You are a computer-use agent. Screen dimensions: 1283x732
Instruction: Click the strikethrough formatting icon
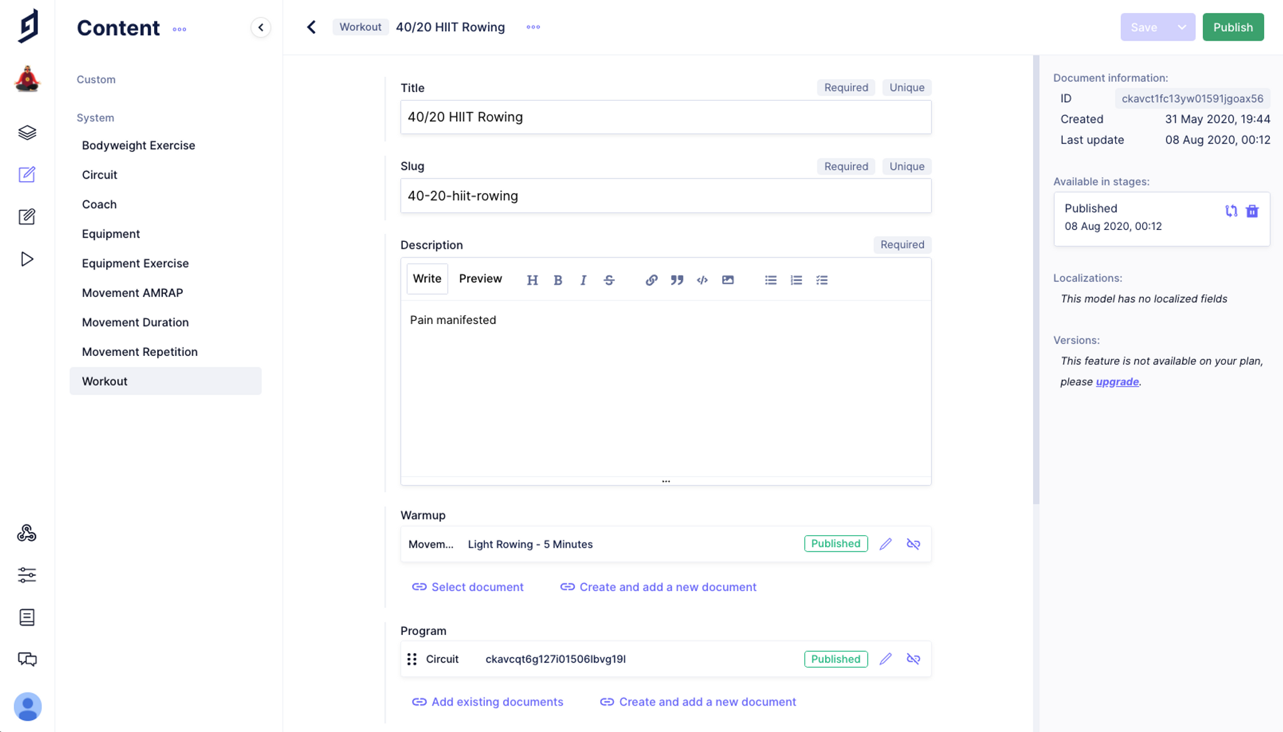point(609,280)
